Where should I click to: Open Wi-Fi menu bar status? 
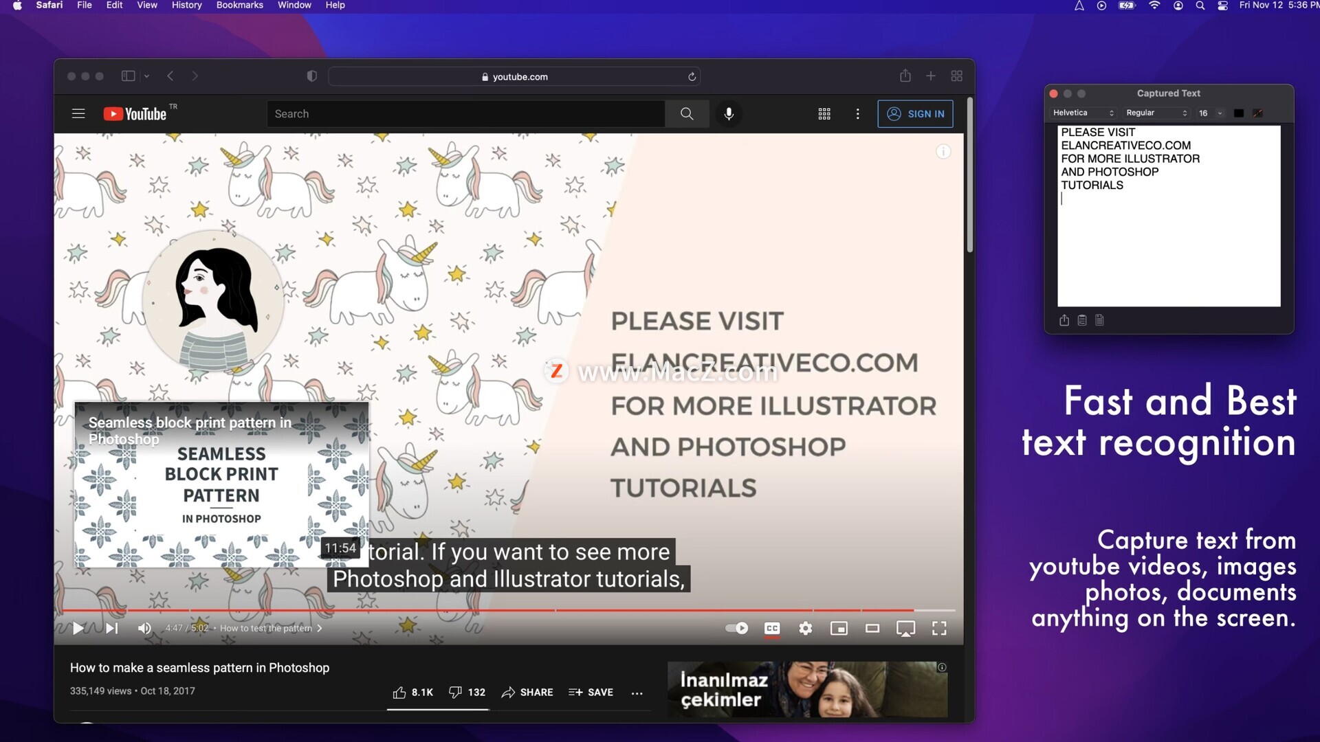[x=1154, y=5]
